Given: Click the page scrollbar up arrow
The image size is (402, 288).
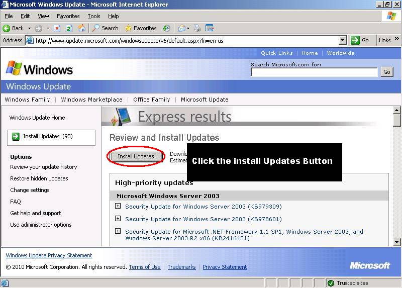Looking at the screenshot, I should (397, 111).
